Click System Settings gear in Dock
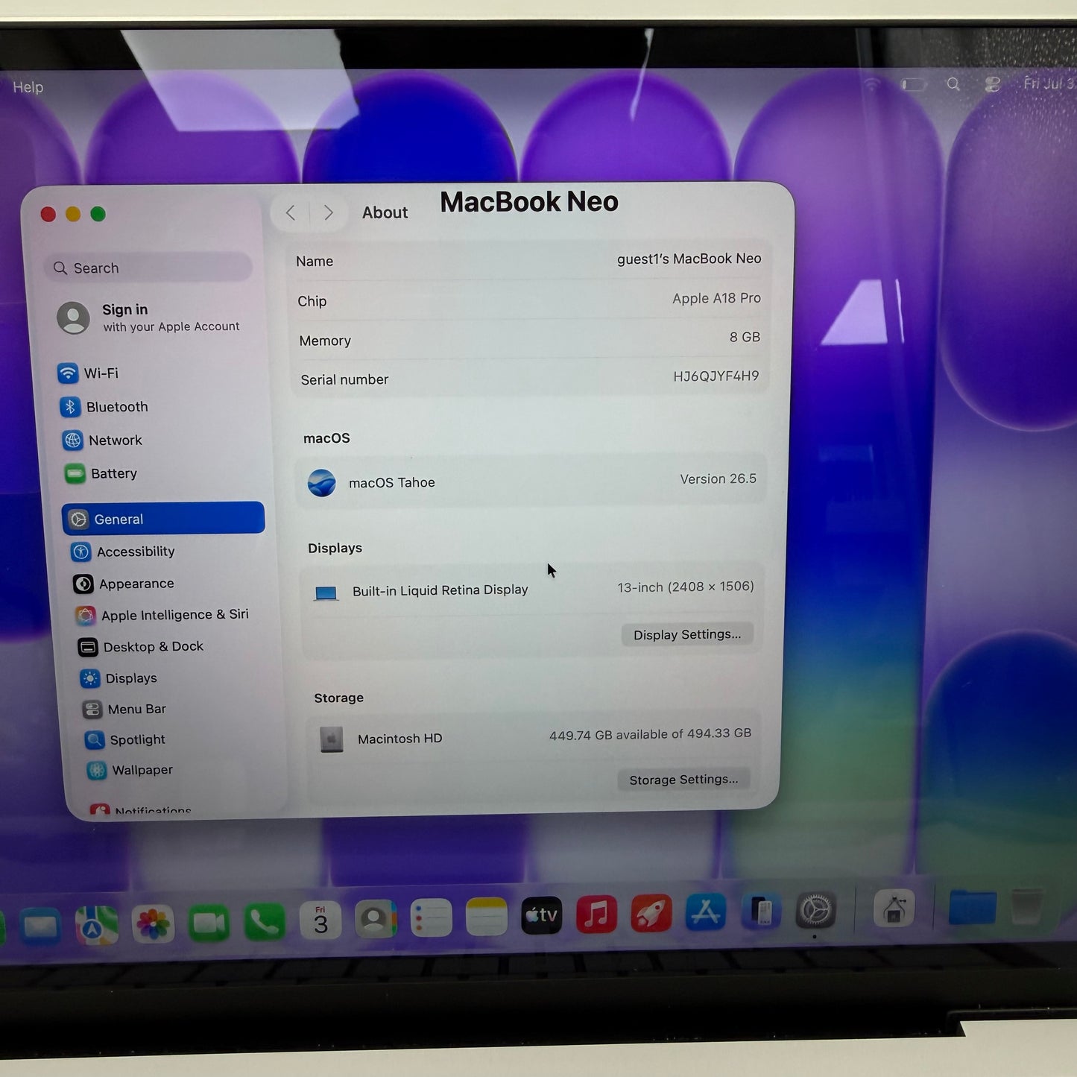Image resolution: width=1077 pixels, height=1077 pixels. tap(815, 910)
